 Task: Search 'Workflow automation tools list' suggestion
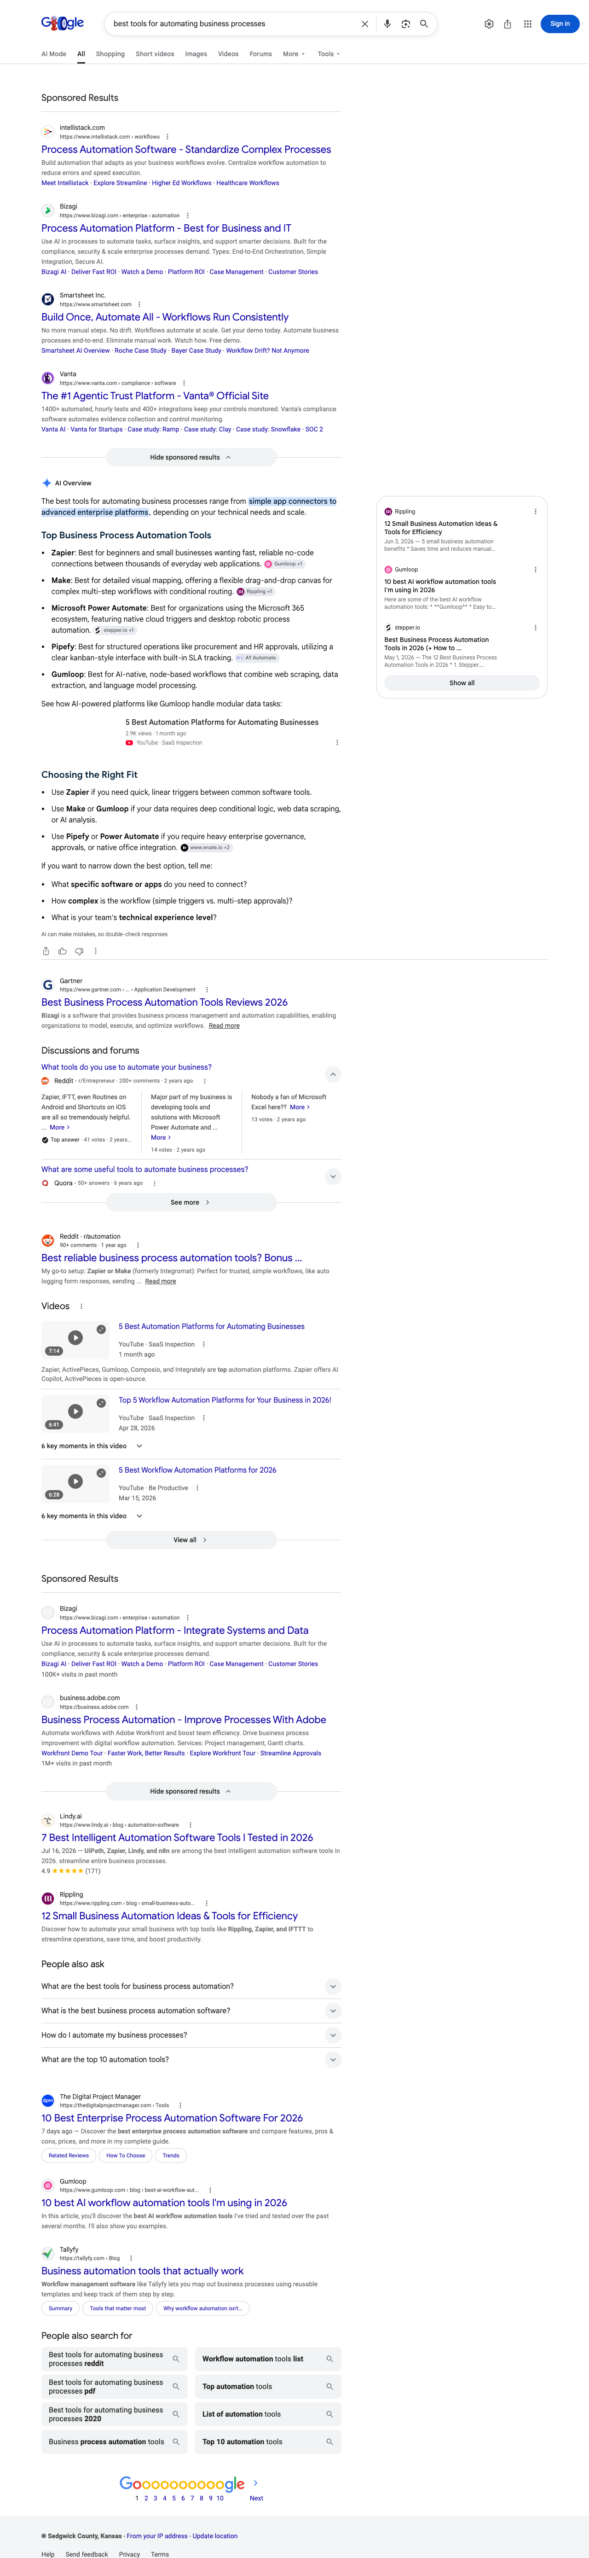[x=268, y=2359]
